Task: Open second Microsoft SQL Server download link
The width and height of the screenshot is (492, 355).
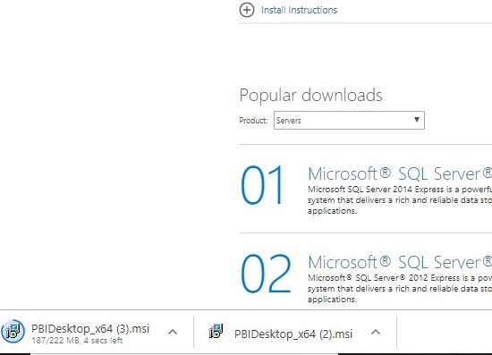Action: point(400,262)
